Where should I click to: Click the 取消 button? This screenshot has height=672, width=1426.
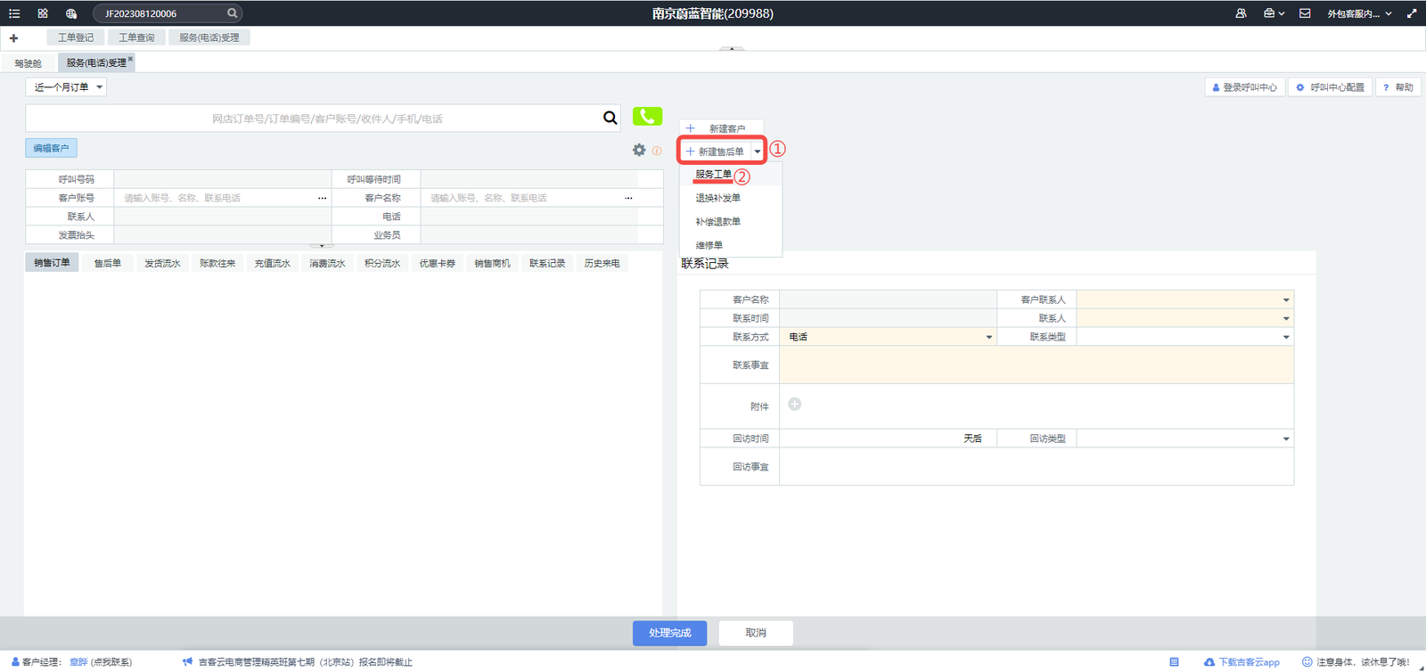point(756,633)
